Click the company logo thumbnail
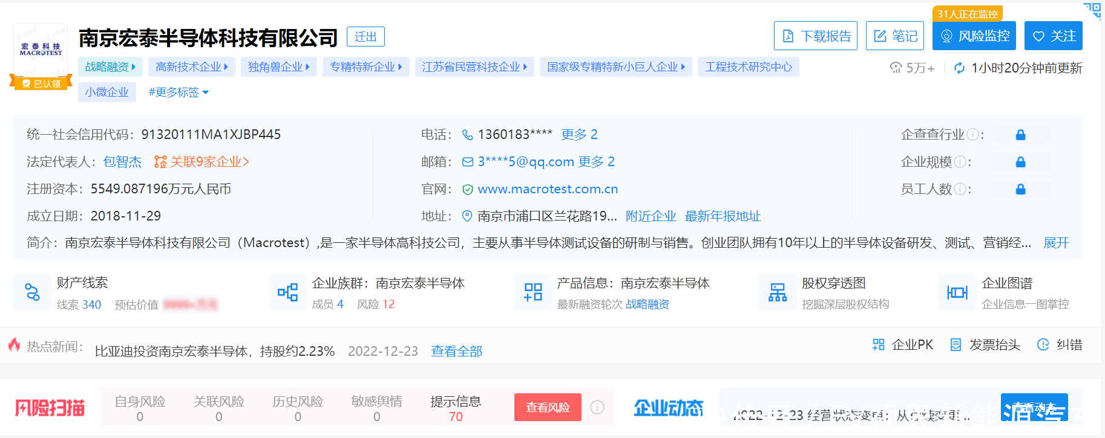The image size is (1105, 438). [x=41, y=50]
